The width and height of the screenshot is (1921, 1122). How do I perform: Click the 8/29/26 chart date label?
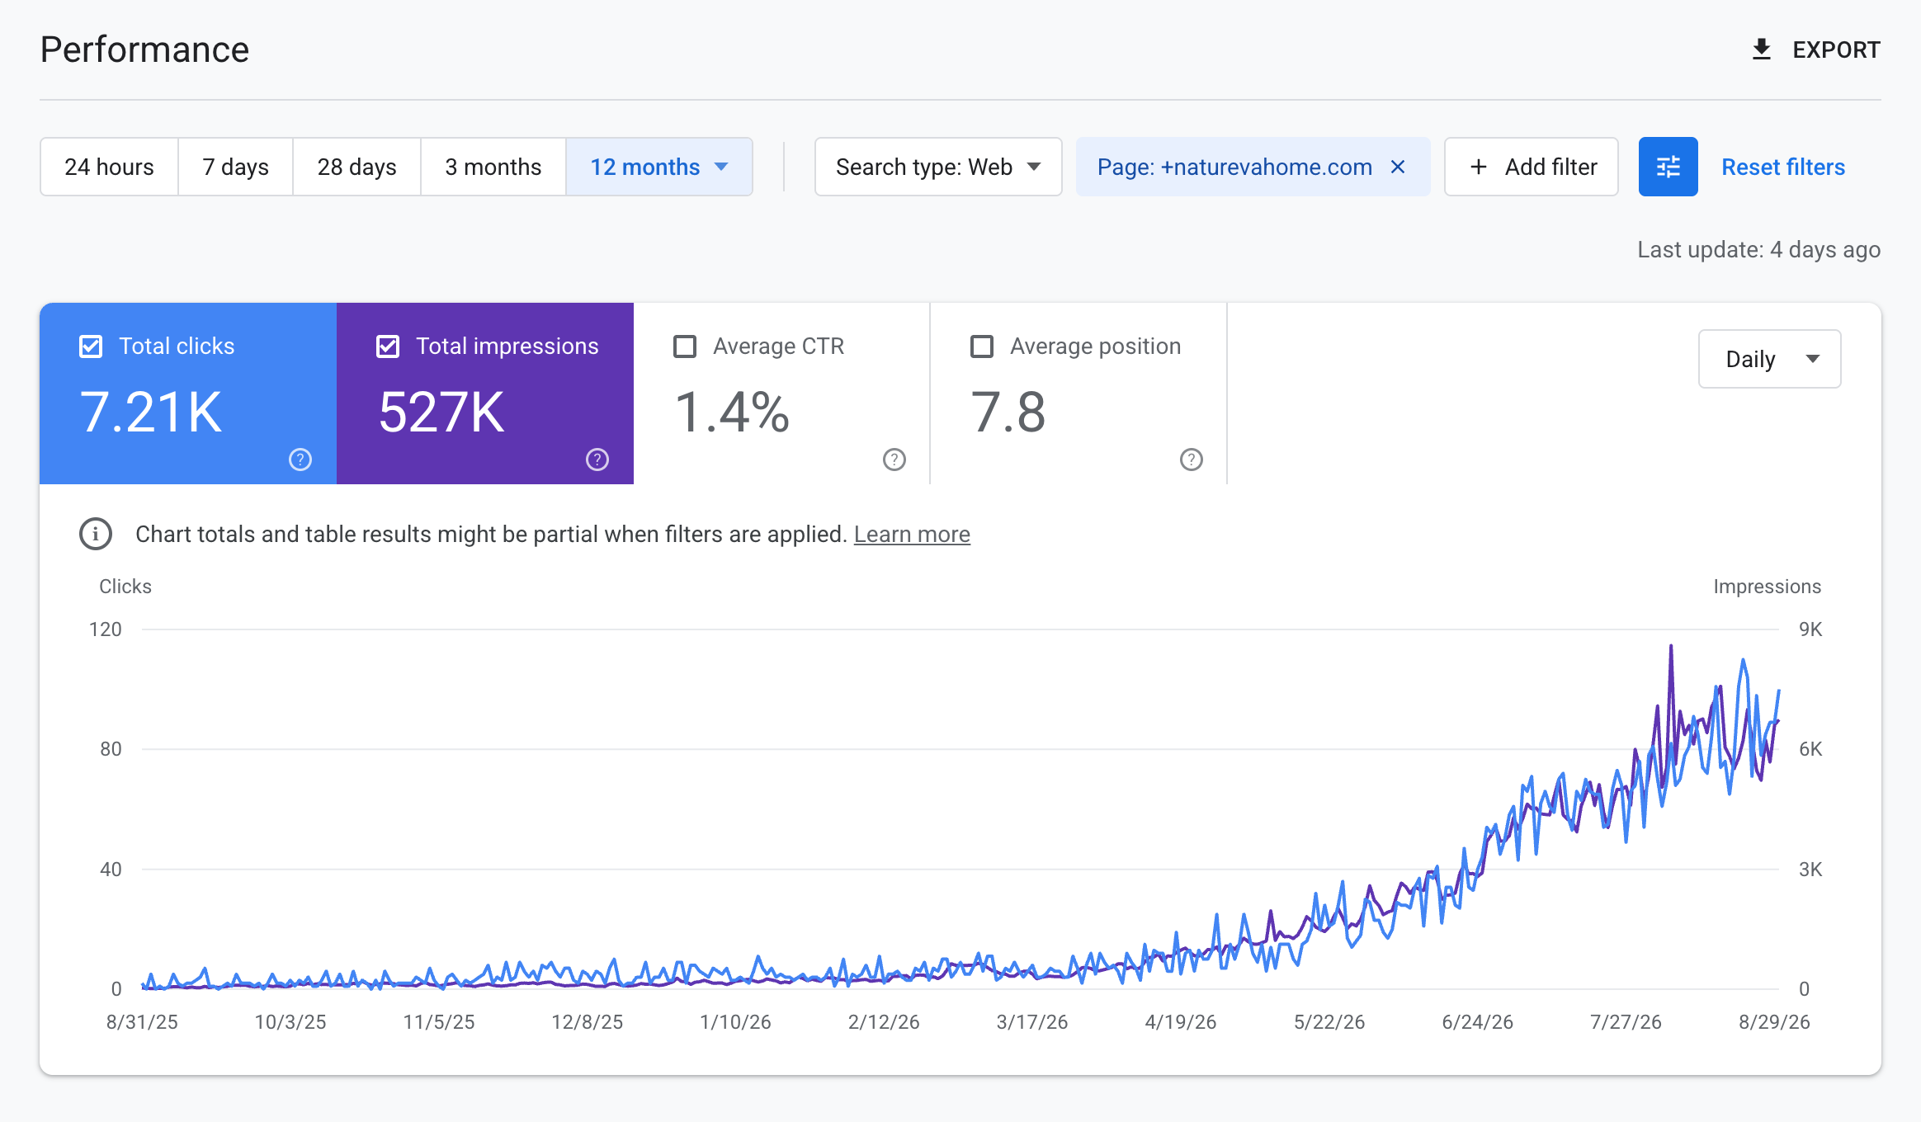(1774, 1021)
